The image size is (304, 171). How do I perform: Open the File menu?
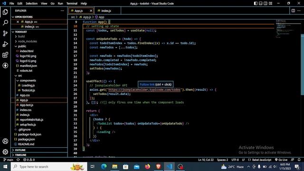tap(11, 3)
